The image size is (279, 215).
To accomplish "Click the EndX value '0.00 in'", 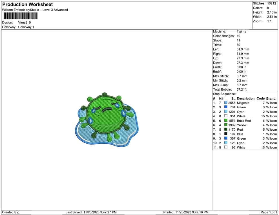I will click(x=241, y=67).
